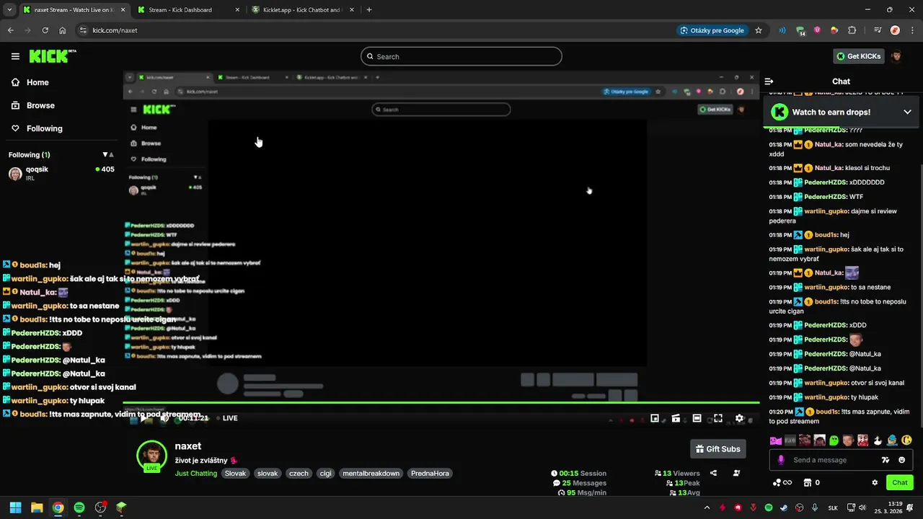This screenshot has height=519, width=923.
Task: Select the capitalized Slovak tag
Action: point(235,474)
